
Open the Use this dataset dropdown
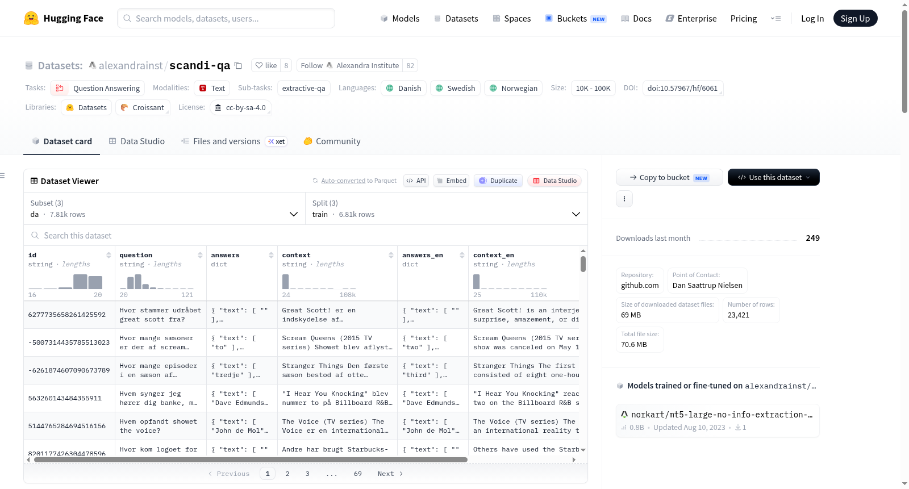click(x=773, y=177)
